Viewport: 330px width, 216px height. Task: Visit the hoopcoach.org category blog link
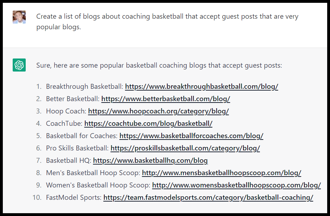pos(158,111)
